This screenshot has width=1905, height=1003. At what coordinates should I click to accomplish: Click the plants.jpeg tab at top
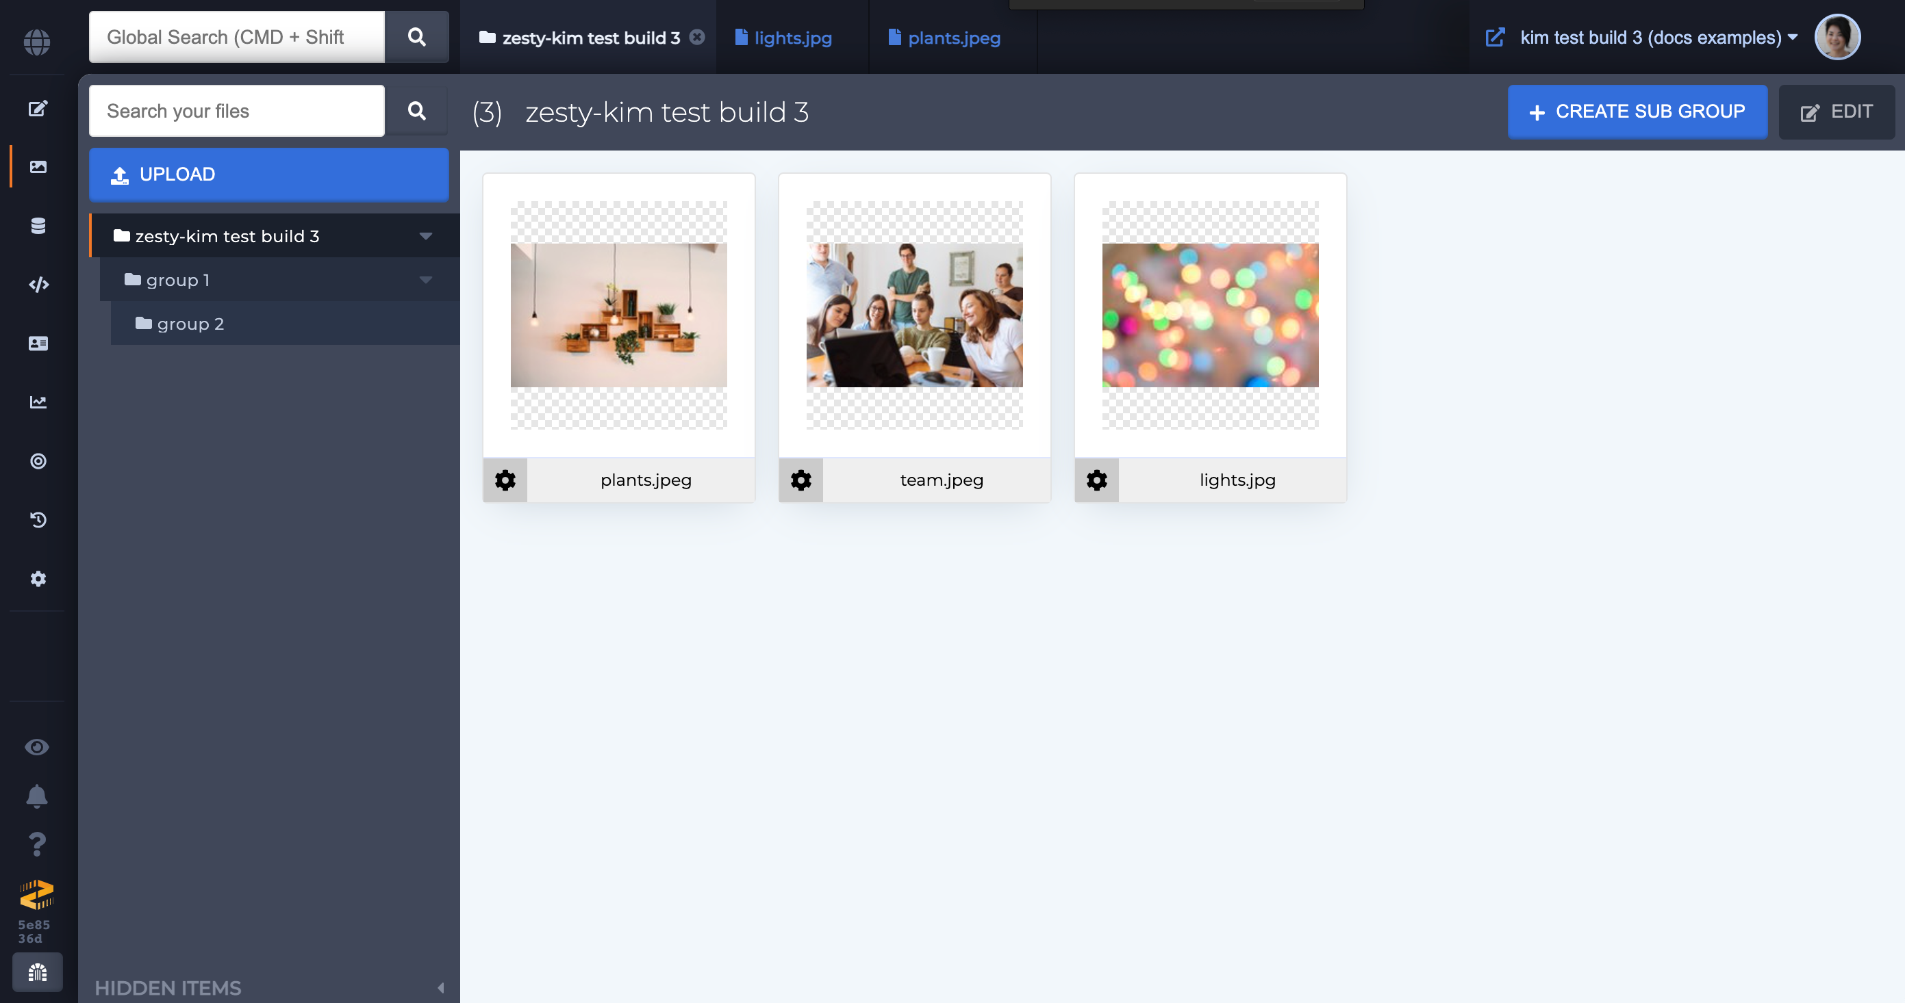[x=954, y=38]
